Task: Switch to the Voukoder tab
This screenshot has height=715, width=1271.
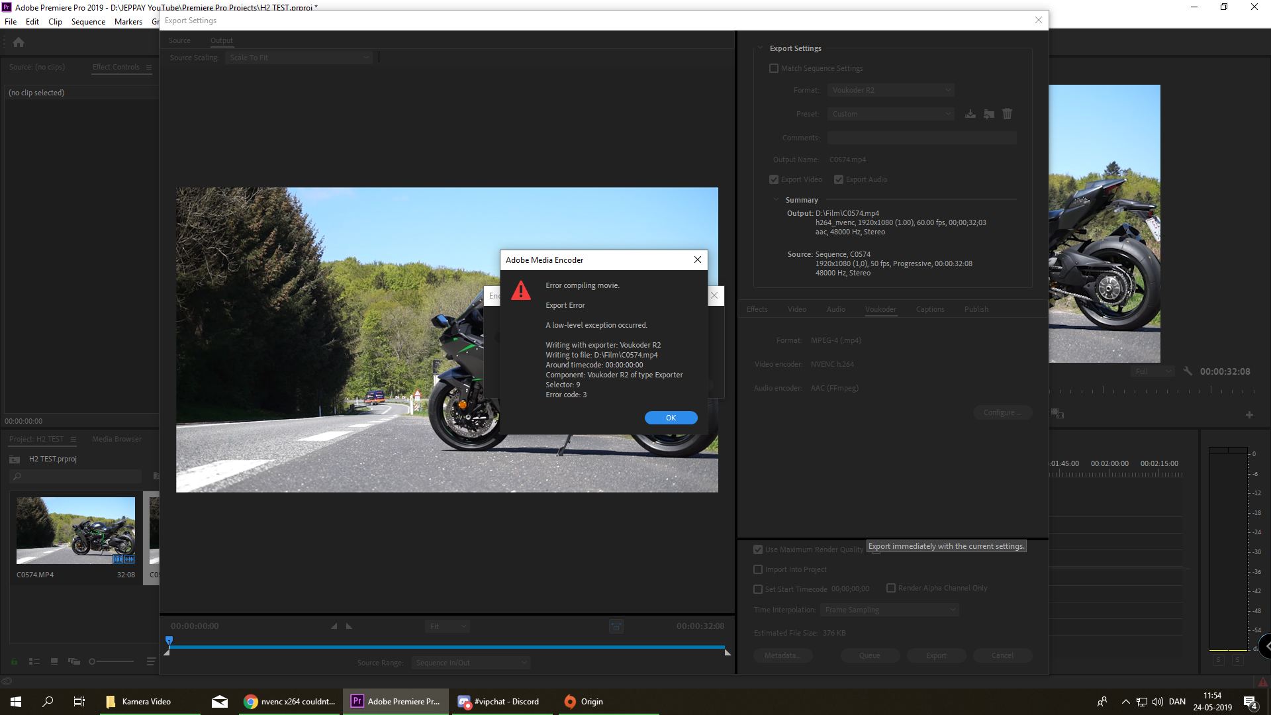Action: (x=880, y=309)
